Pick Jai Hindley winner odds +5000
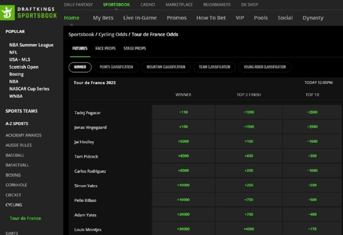Screen dimensions: 343x235 point(183,141)
